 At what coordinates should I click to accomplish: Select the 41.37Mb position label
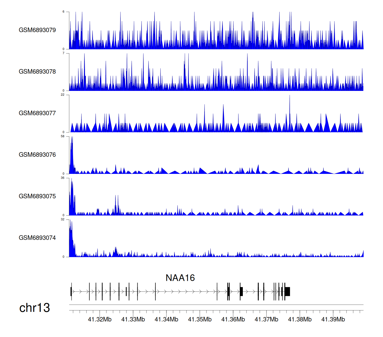(266, 319)
